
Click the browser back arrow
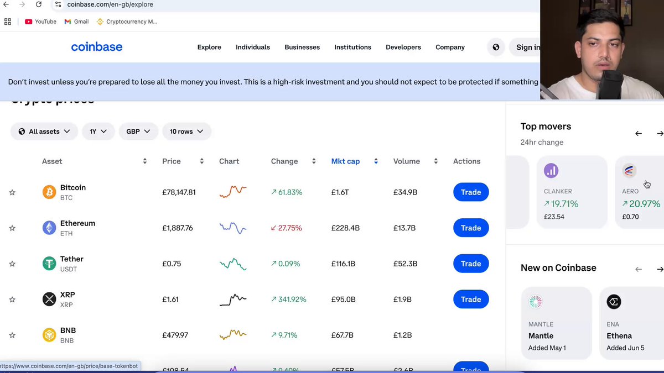[x=6, y=4]
